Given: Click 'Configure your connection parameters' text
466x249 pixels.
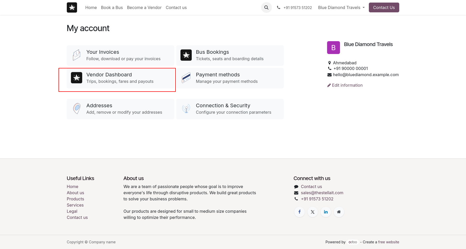Looking at the screenshot, I should point(234,112).
